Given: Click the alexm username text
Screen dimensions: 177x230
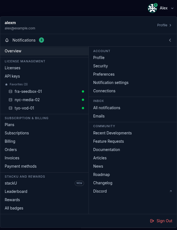Looking at the screenshot, I should (x=10, y=23).
